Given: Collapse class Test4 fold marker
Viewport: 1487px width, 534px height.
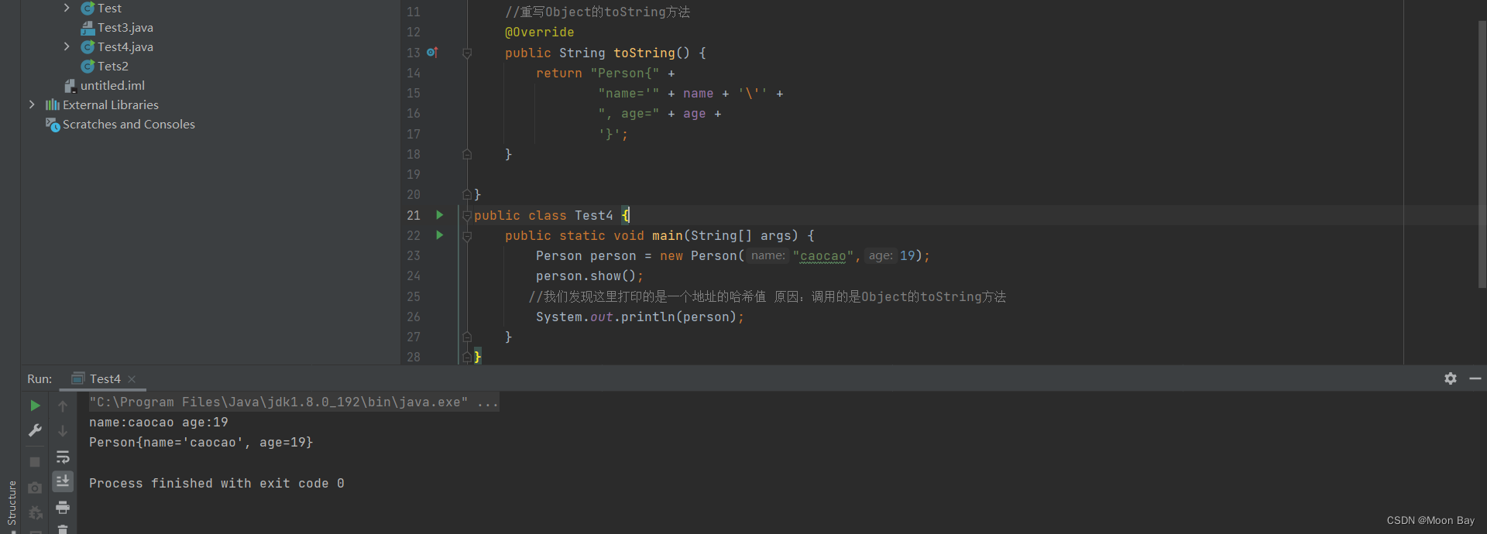Looking at the screenshot, I should point(467,216).
